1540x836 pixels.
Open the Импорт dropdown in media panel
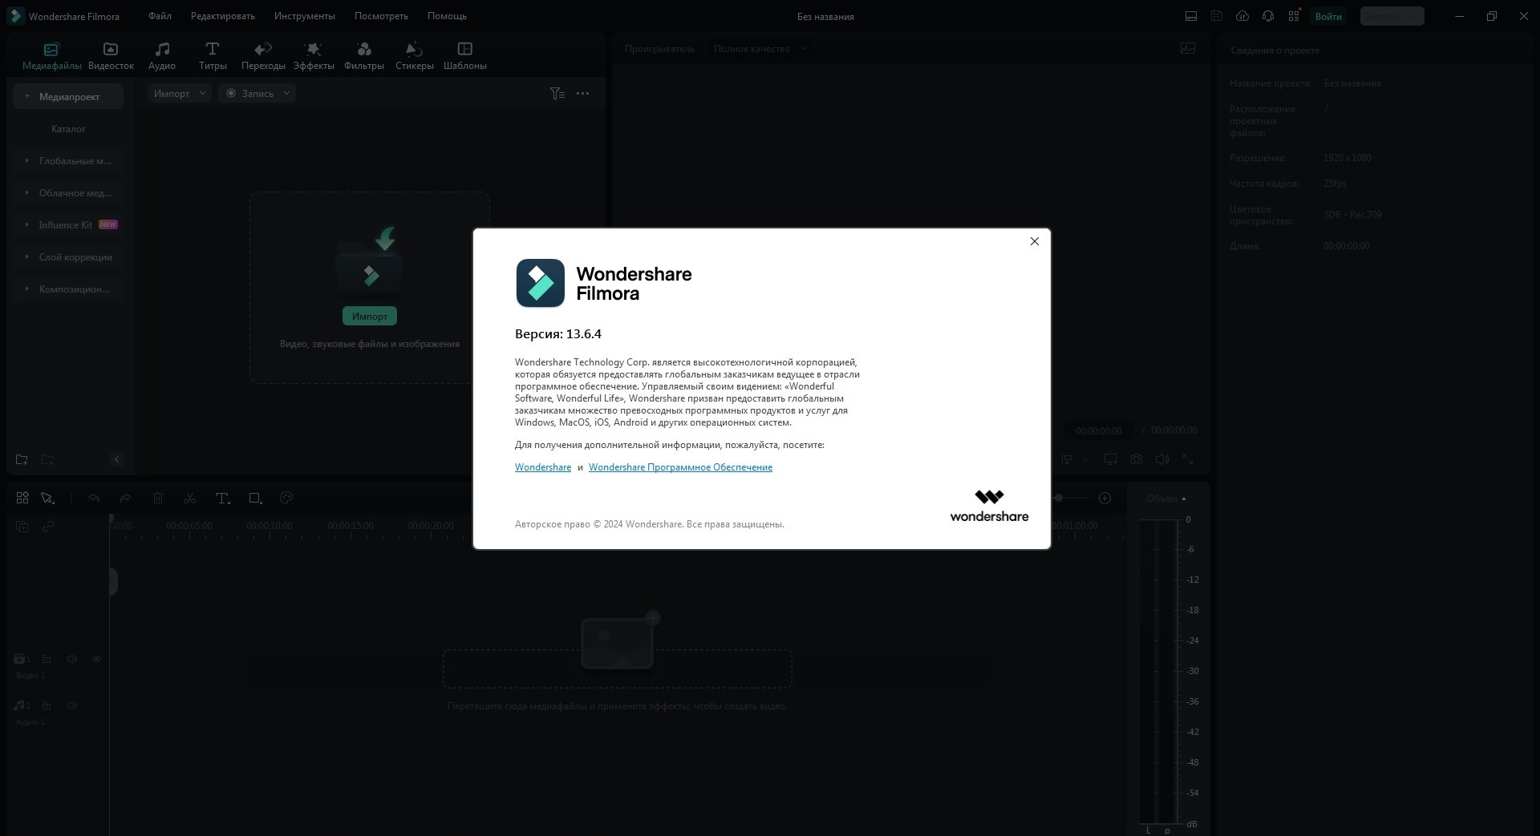pyautogui.click(x=180, y=94)
